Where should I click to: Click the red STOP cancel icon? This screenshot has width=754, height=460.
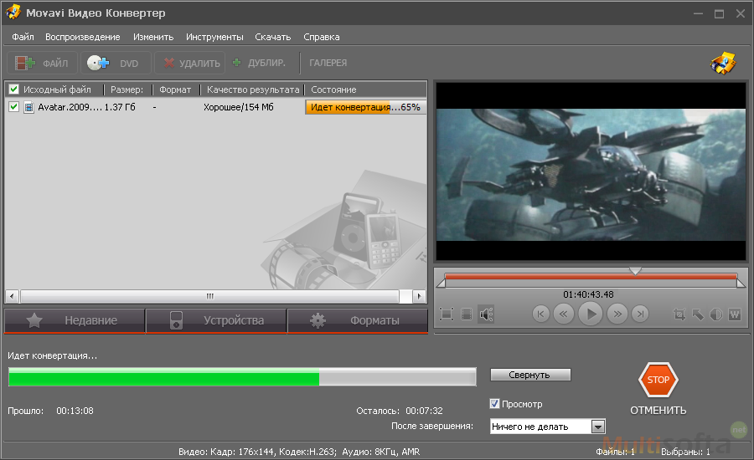tap(658, 380)
